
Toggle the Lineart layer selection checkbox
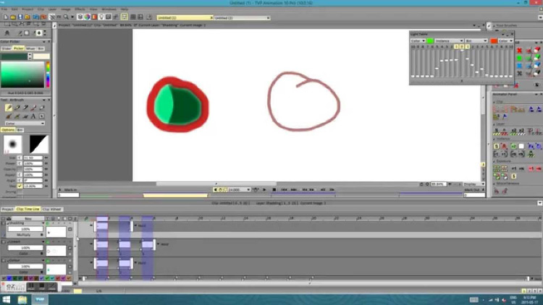pyautogui.click(x=4, y=242)
